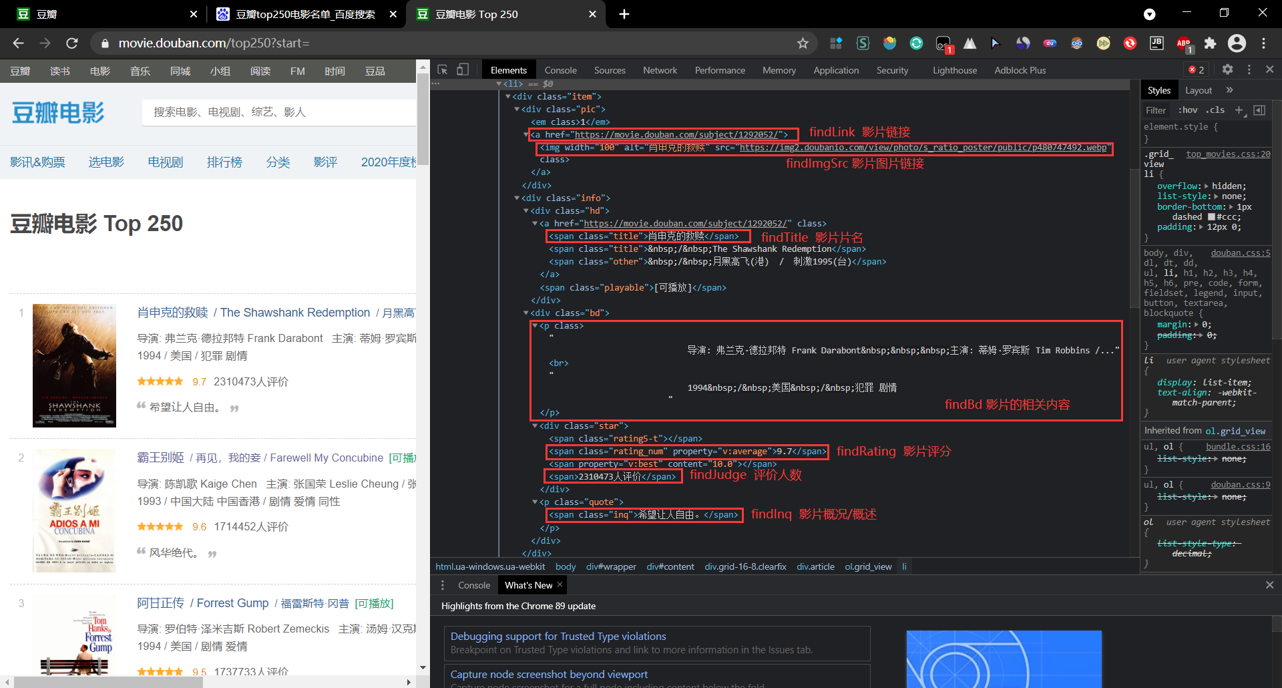This screenshot has width=1282, height=688.
Task: Collapse the div class="star" node
Action: click(x=535, y=426)
